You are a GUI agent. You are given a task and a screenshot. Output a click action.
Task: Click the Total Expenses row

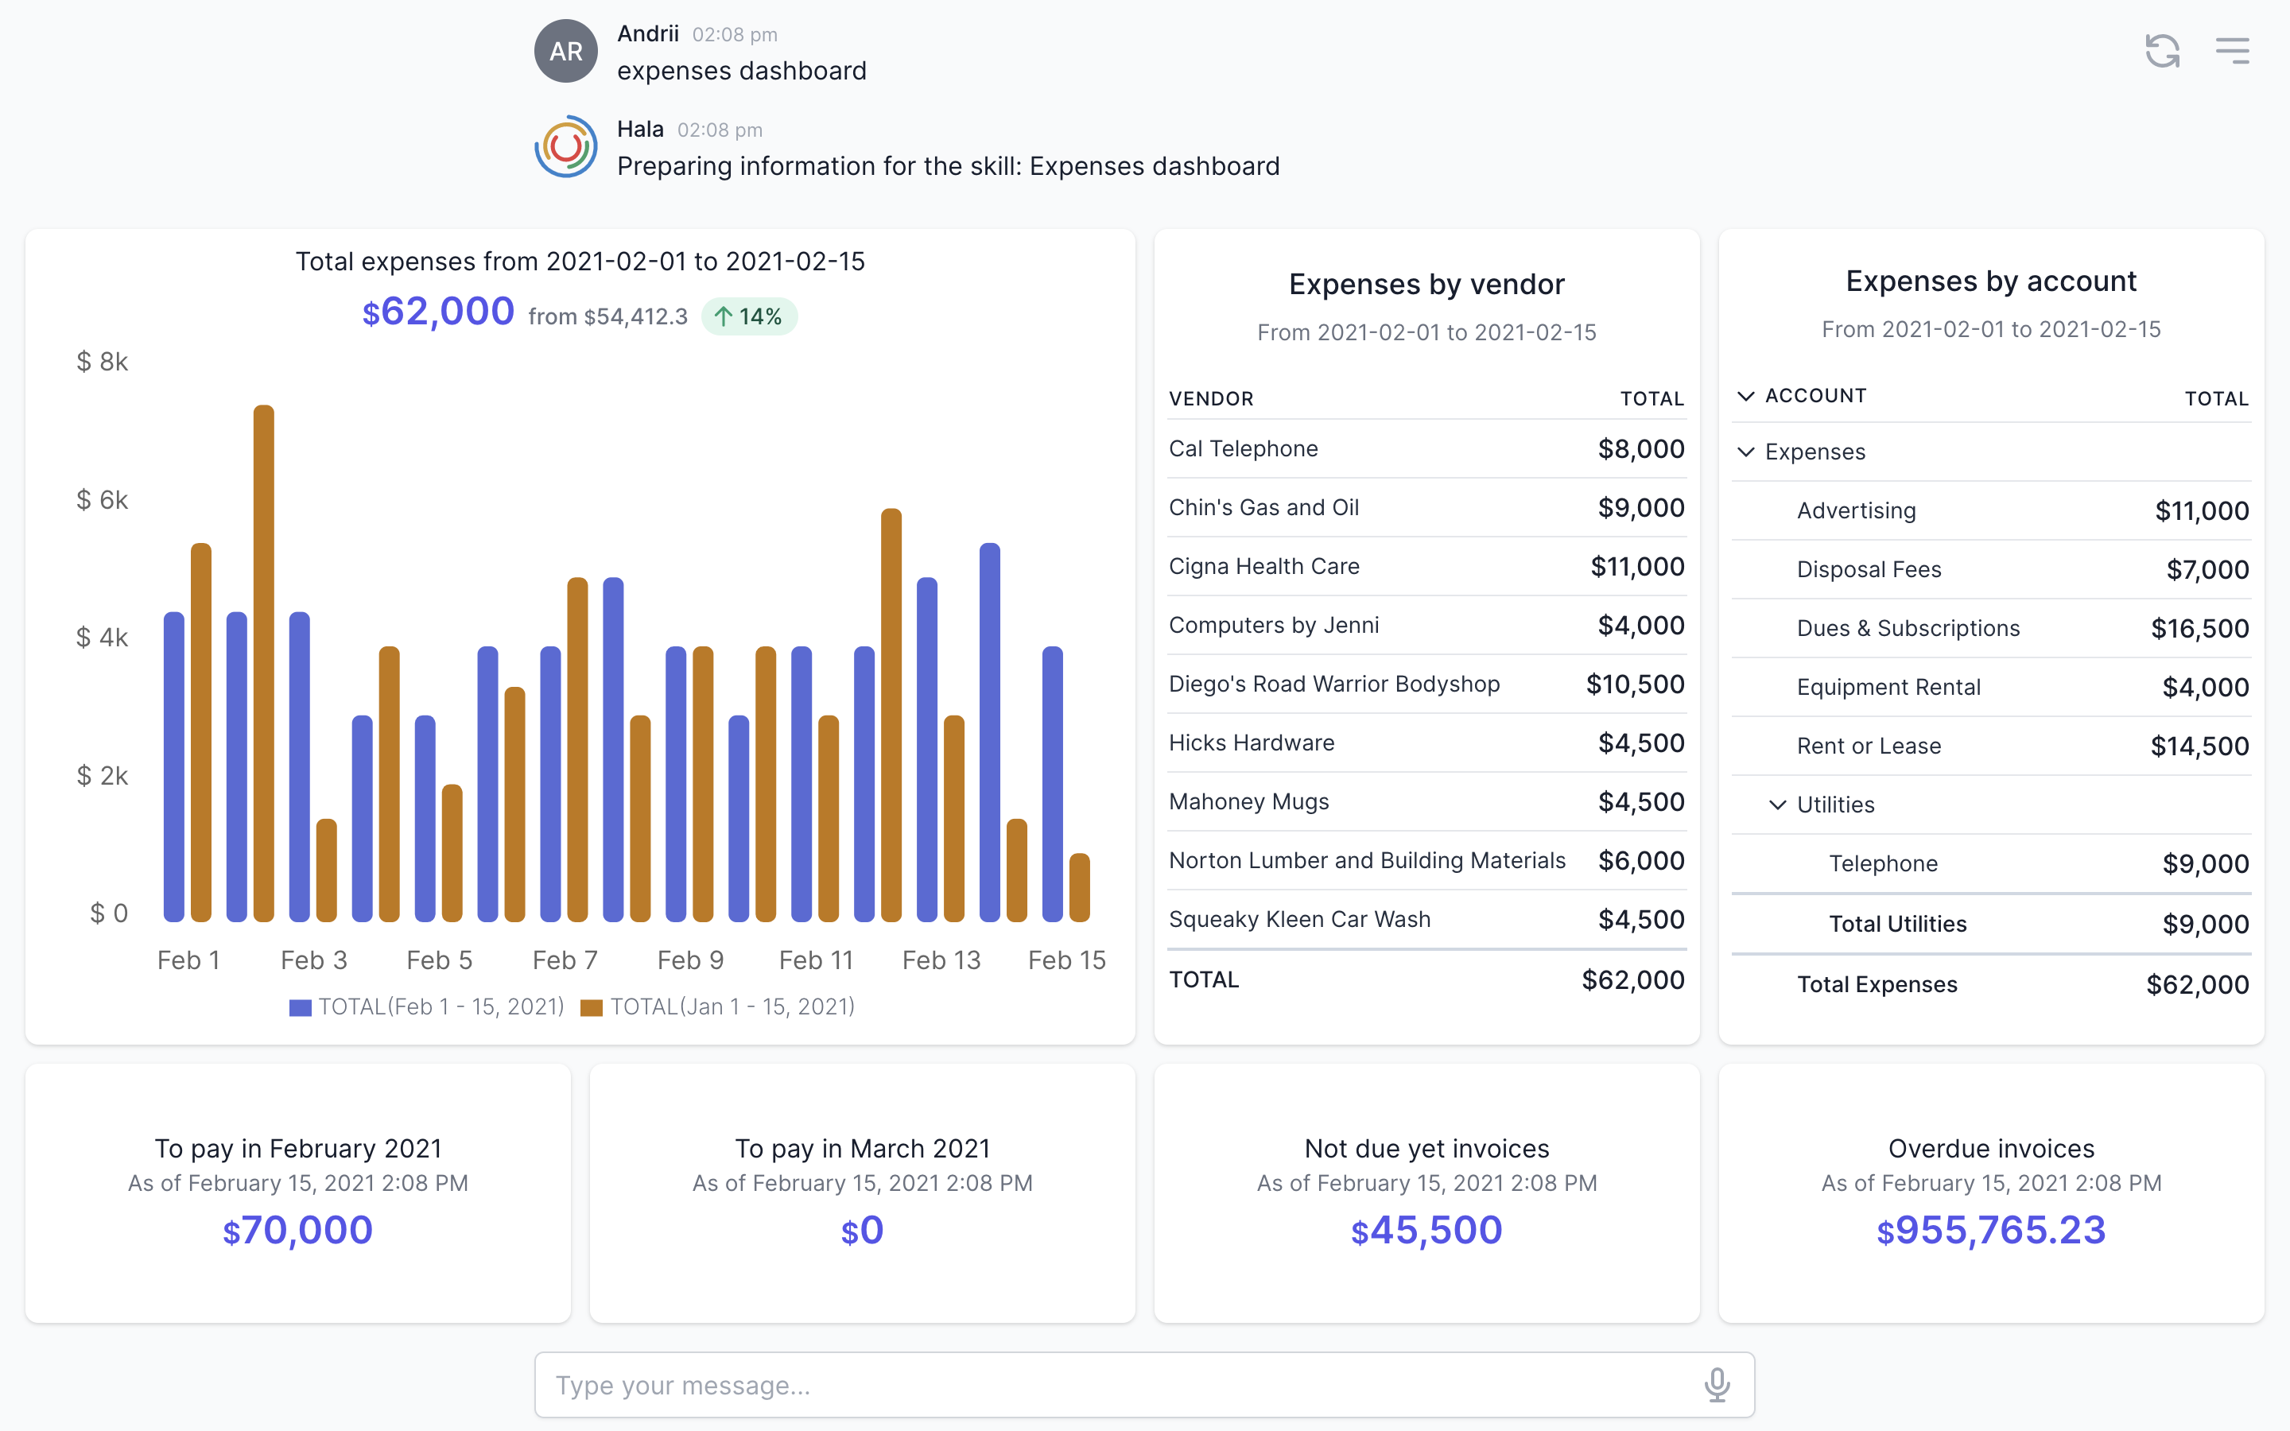[1991, 984]
